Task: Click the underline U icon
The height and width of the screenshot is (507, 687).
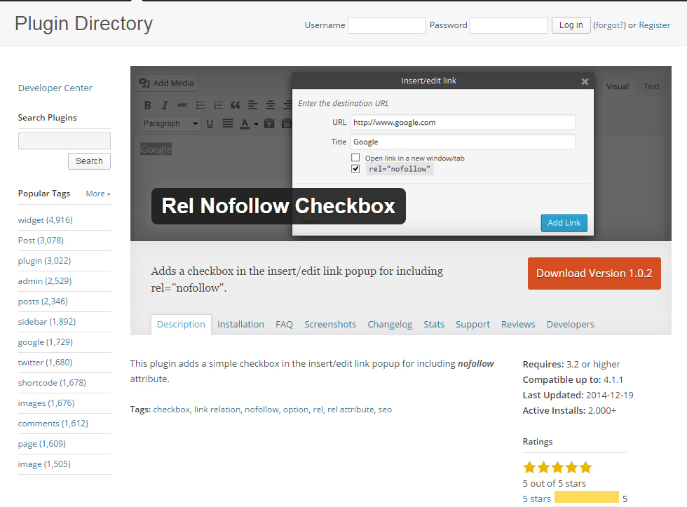Action: (210, 123)
